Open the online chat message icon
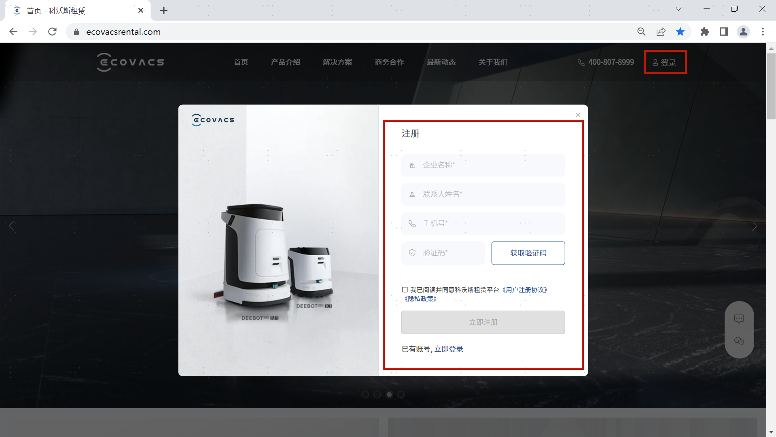 pos(739,319)
